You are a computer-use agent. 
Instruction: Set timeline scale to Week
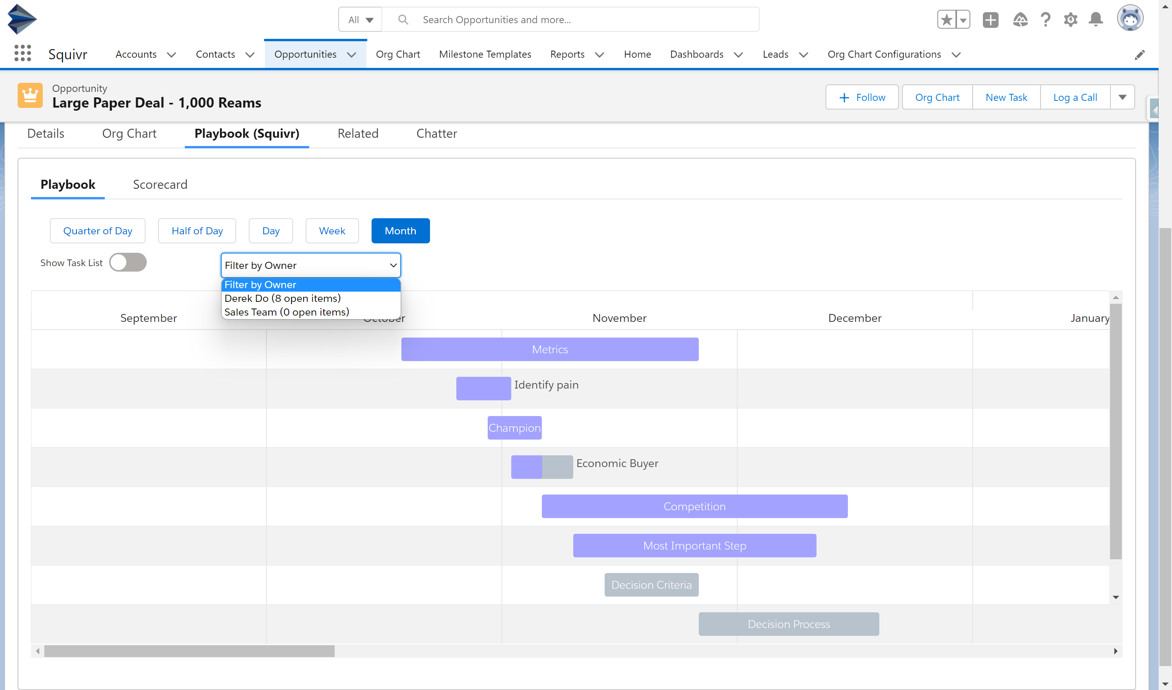click(x=332, y=231)
